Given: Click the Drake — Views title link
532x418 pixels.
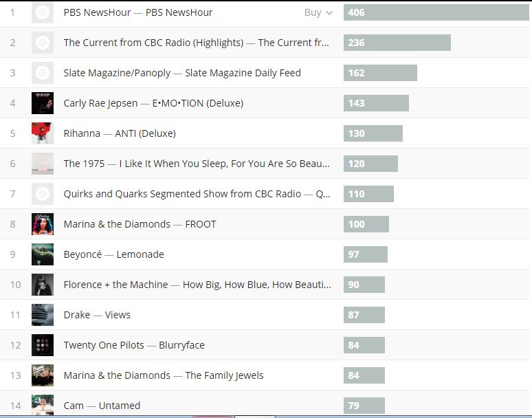Looking at the screenshot, I should 97,315.
